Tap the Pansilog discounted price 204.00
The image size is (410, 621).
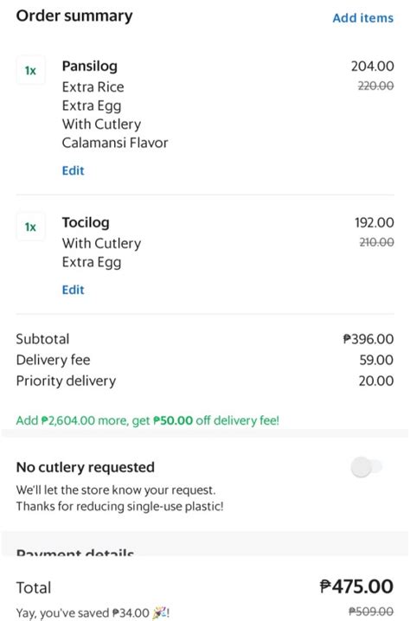click(x=372, y=66)
